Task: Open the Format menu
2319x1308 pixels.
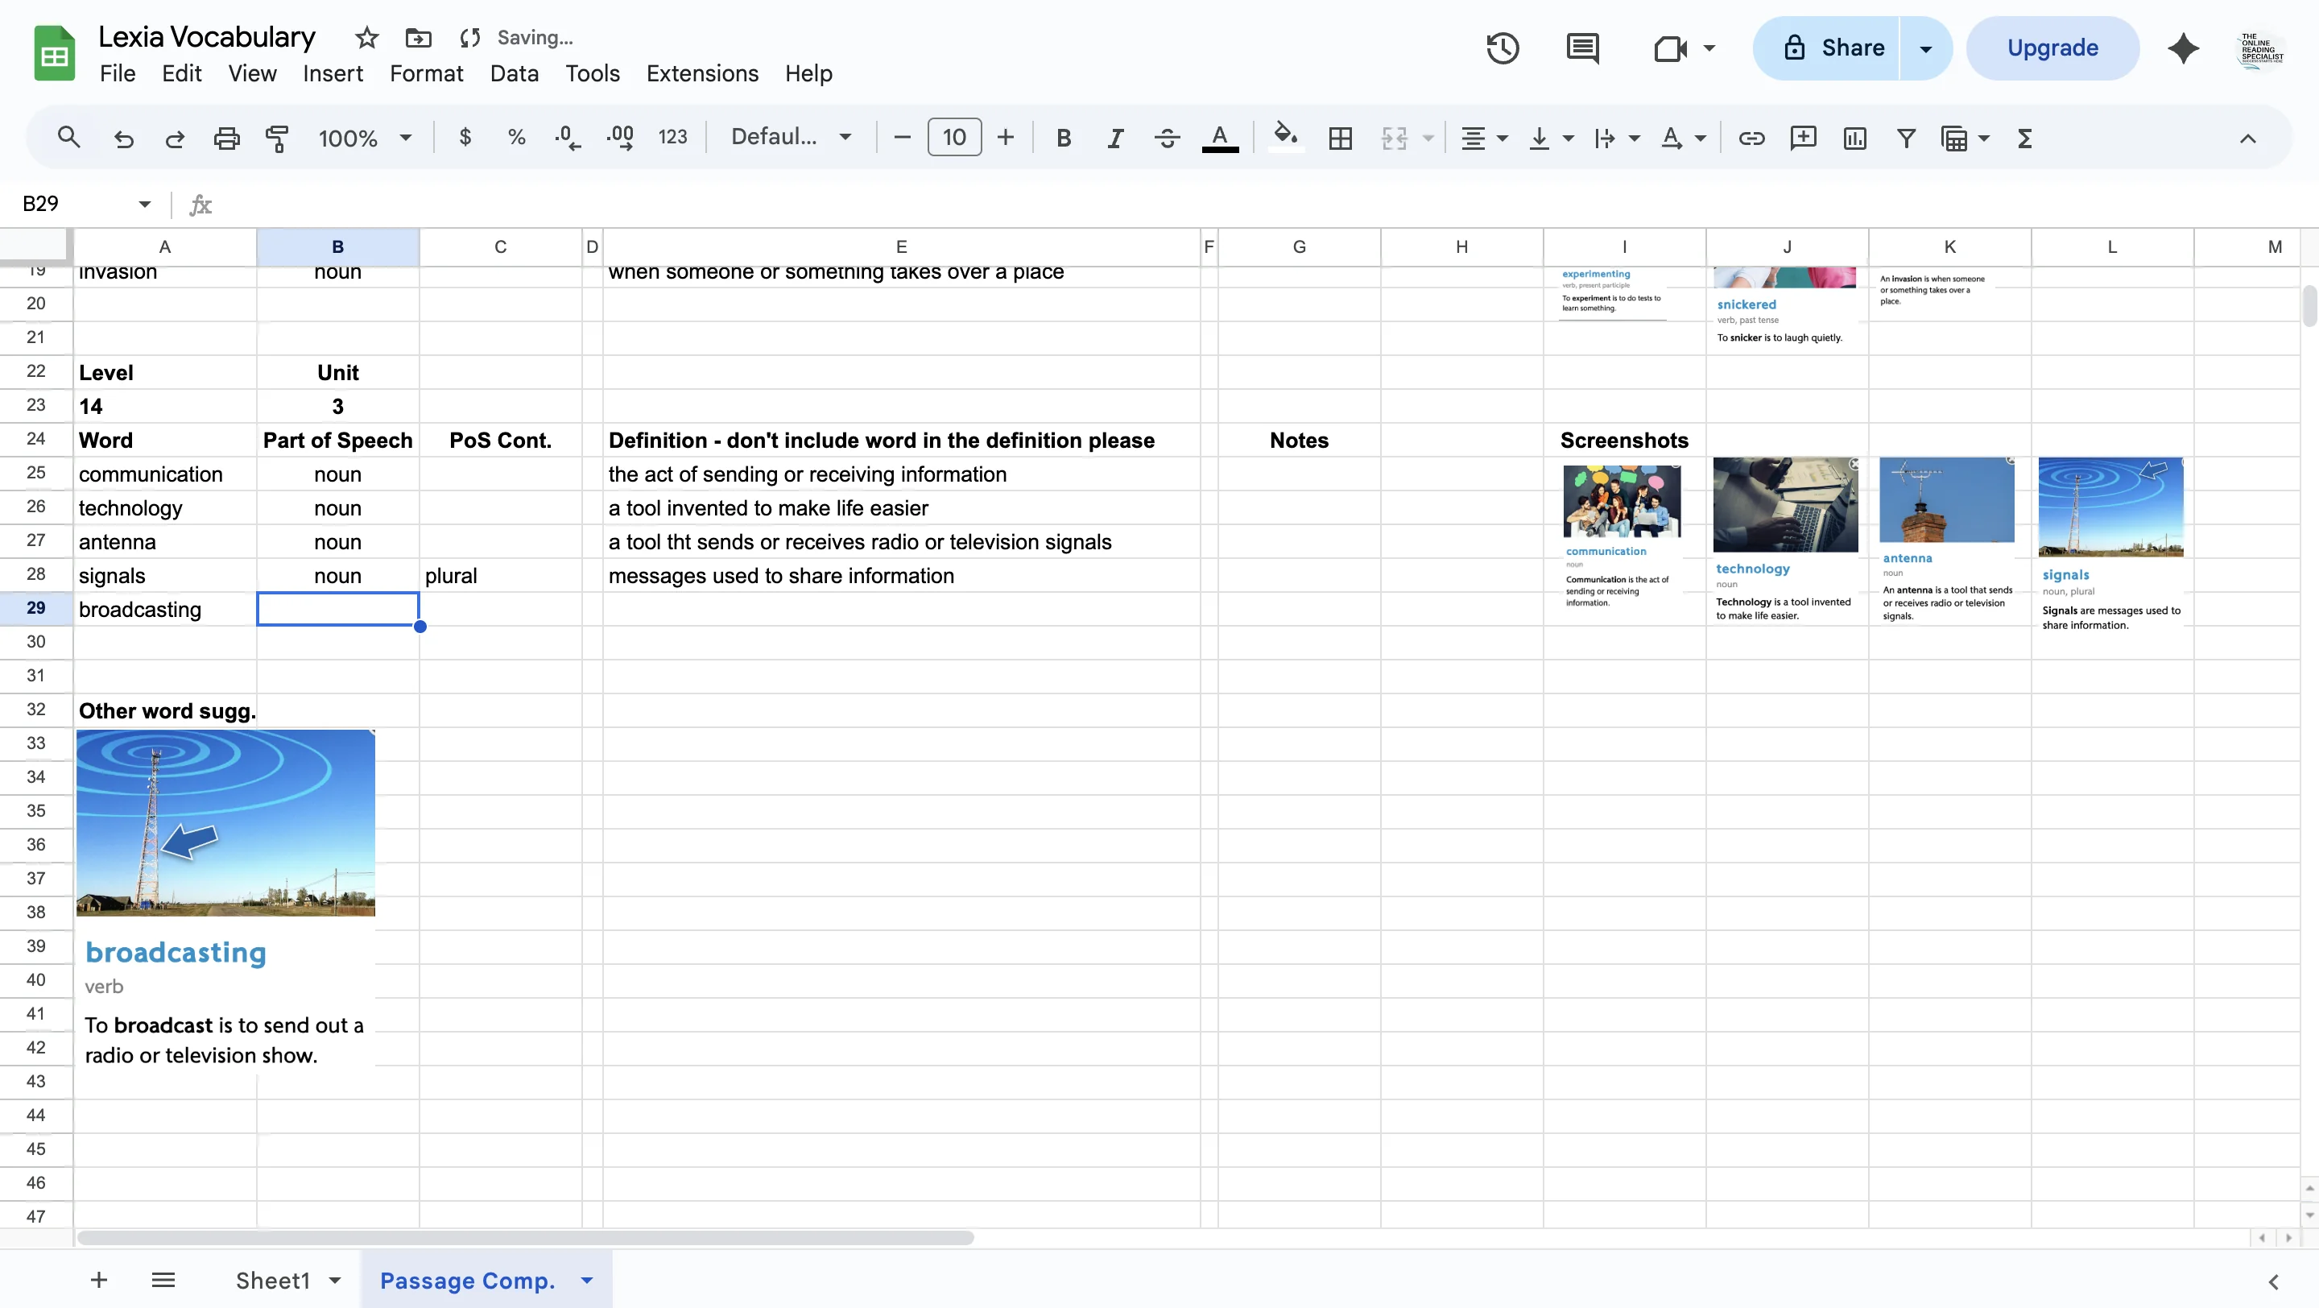Action: pyautogui.click(x=426, y=73)
